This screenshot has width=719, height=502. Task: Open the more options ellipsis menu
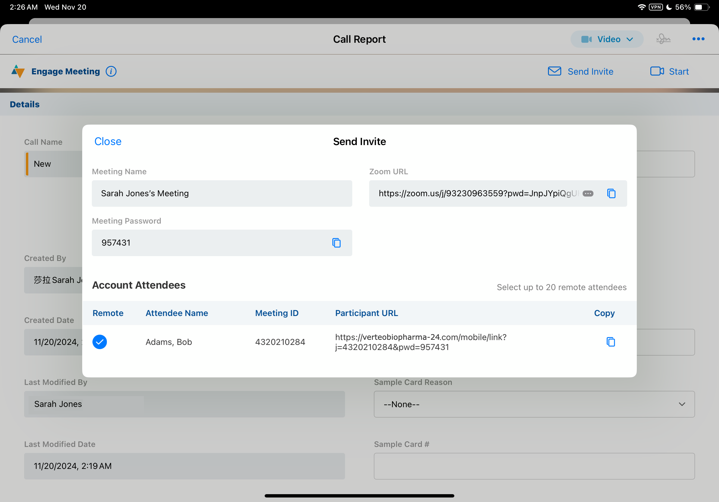[x=698, y=39]
